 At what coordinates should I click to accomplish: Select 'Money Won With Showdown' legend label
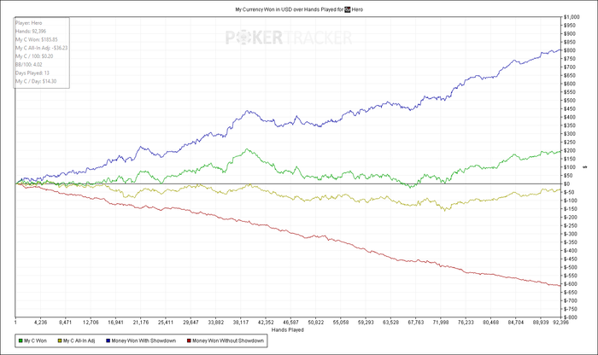[144, 340]
